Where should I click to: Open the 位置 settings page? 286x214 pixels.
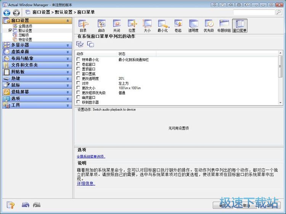tap(132, 26)
